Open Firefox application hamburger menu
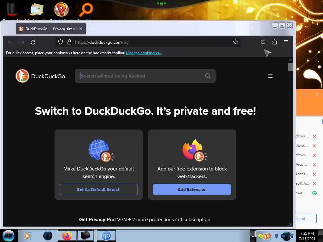The width and height of the screenshot is (323, 242). point(286,42)
